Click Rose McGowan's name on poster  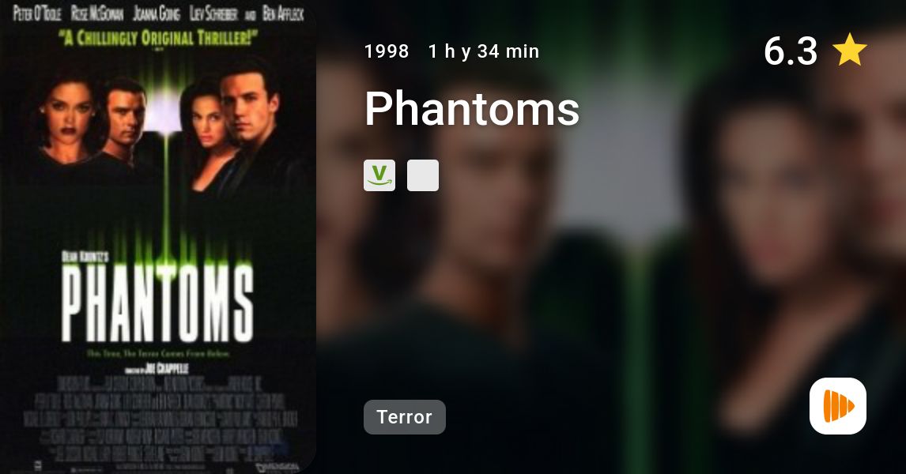(97, 13)
